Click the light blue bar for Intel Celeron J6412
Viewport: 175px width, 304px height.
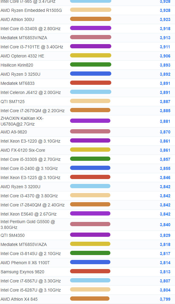tap(90, 92)
